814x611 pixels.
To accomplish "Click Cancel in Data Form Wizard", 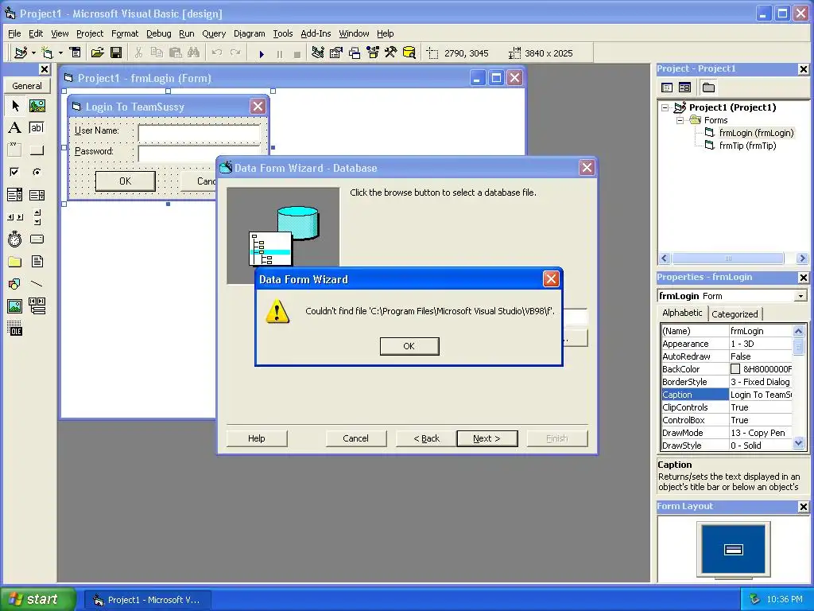I will pyautogui.click(x=355, y=438).
